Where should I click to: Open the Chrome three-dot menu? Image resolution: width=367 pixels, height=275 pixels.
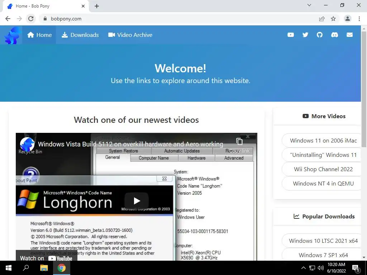pyautogui.click(x=359, y=19)
